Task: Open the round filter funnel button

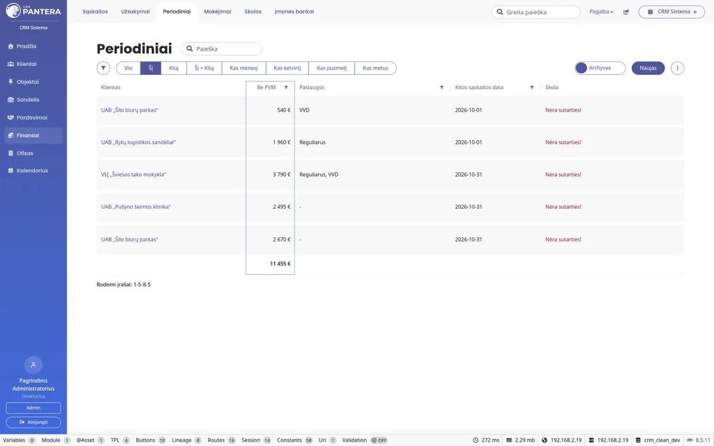Action: coord(104,68)
